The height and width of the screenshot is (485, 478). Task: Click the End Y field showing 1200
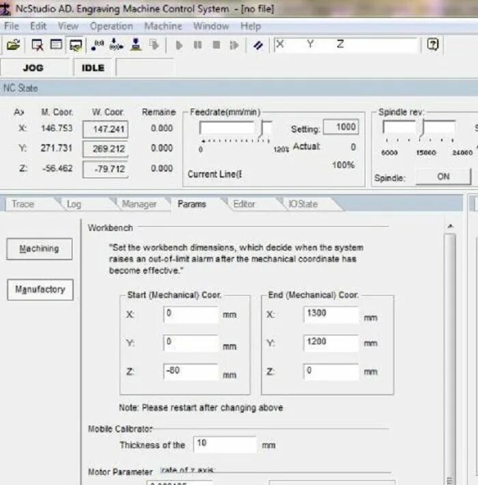pos(331,343)
